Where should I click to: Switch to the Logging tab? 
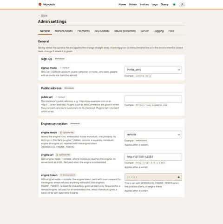[x=158, y=31]
